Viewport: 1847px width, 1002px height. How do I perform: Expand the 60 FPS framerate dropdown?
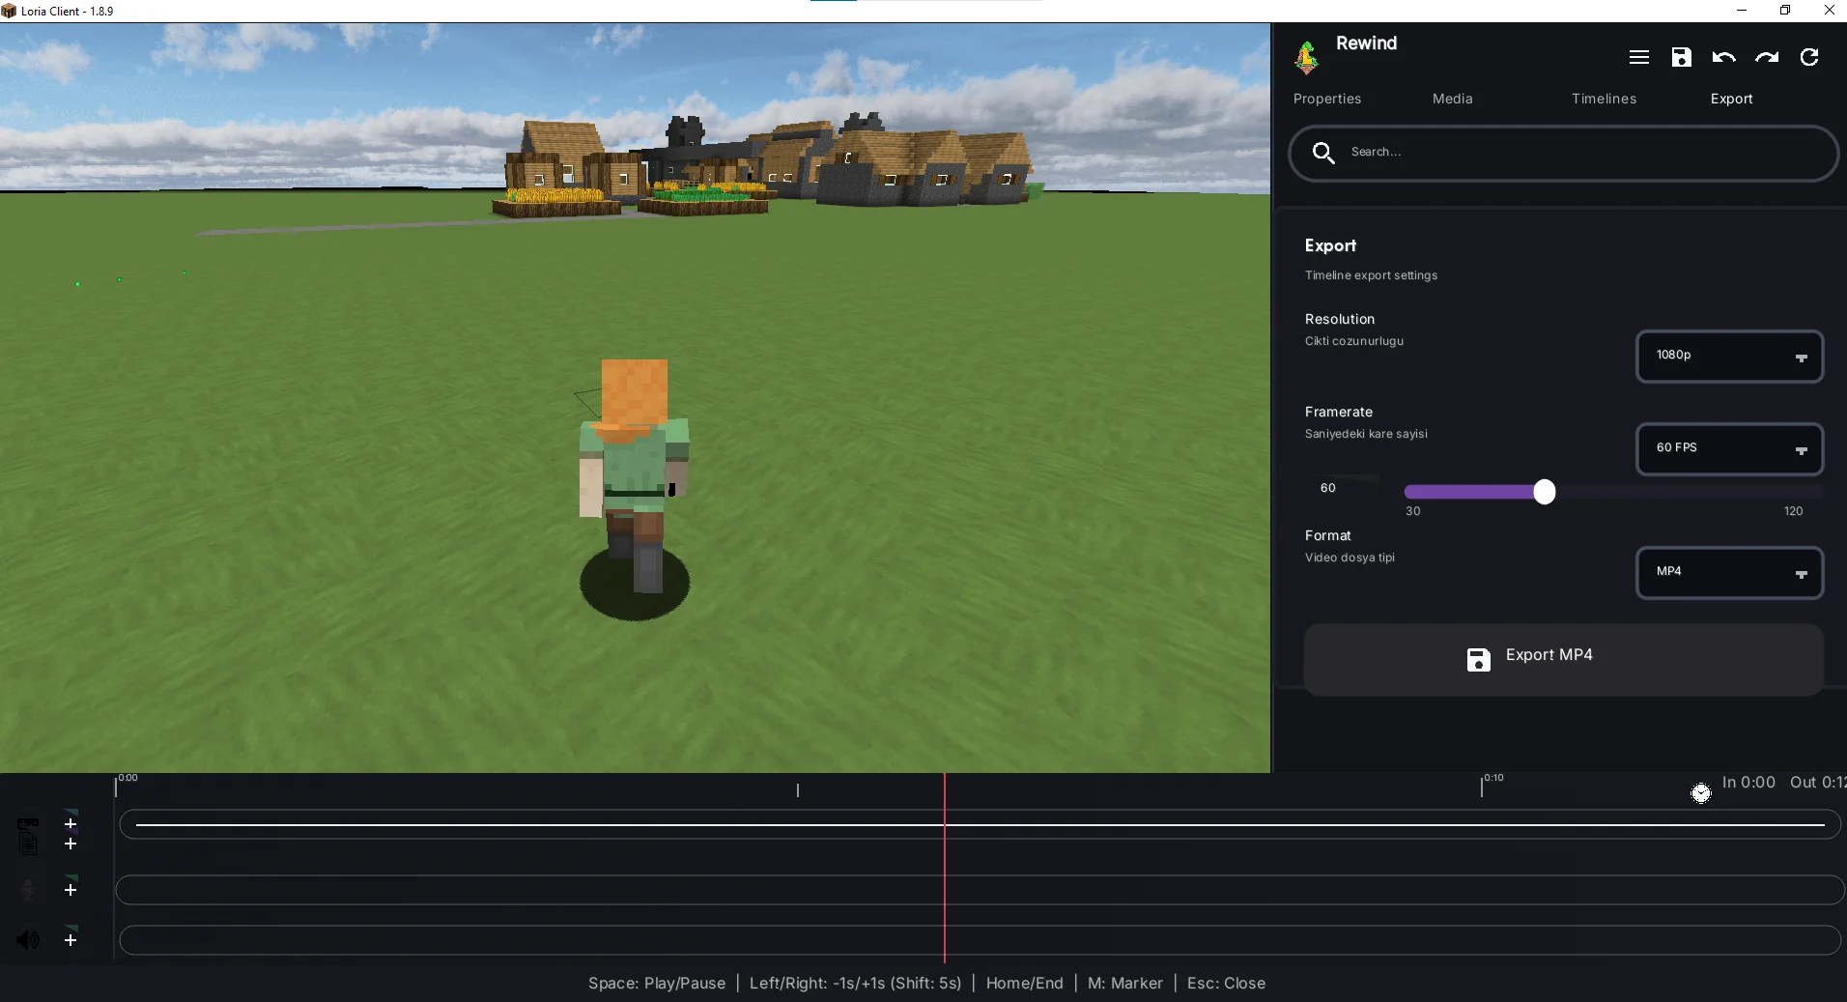click(x=1729, y=449)
